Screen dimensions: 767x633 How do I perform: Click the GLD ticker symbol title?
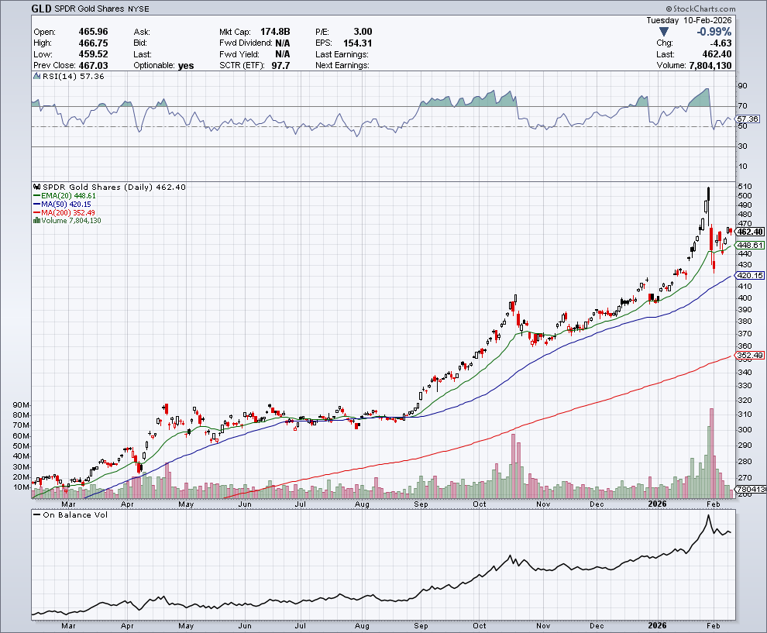tap(43, 9)
